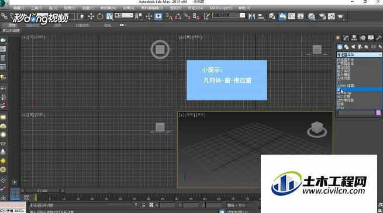Viewport: 383px width, 213px height.
Task: Switch to the Display command panel
Action: click(371, 38)
